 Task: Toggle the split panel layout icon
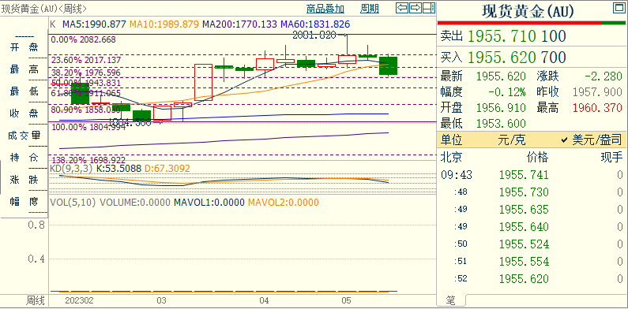click(429, 8)
